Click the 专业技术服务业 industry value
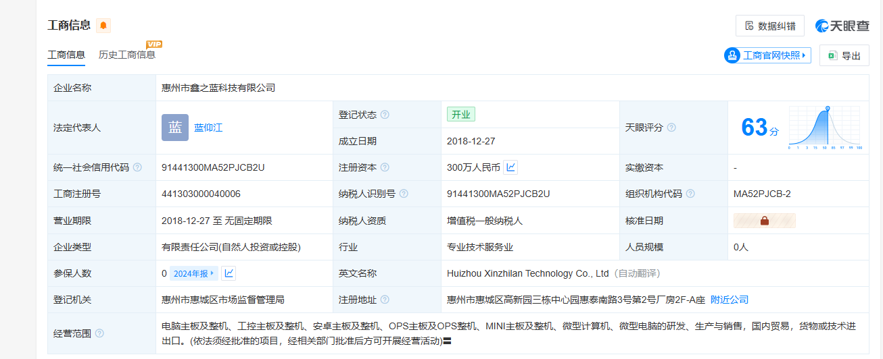883x359 pixels. [480, 247]
